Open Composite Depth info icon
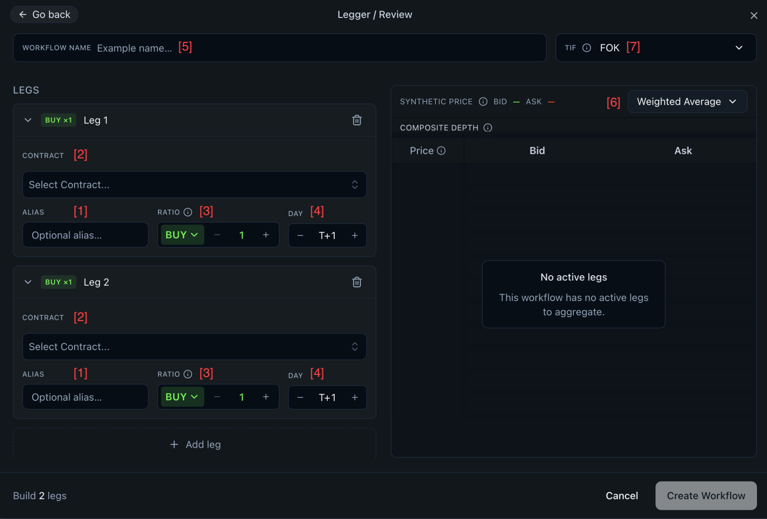Screen dimensions: 767x519 point(488,128)
